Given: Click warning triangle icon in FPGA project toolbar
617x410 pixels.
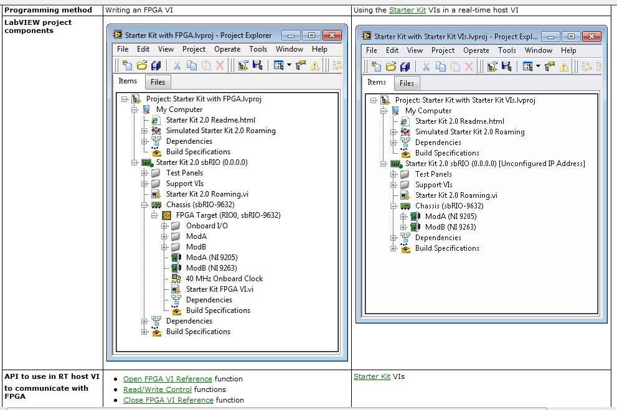Looking at the screenshot, I should (x=315, y=65).
